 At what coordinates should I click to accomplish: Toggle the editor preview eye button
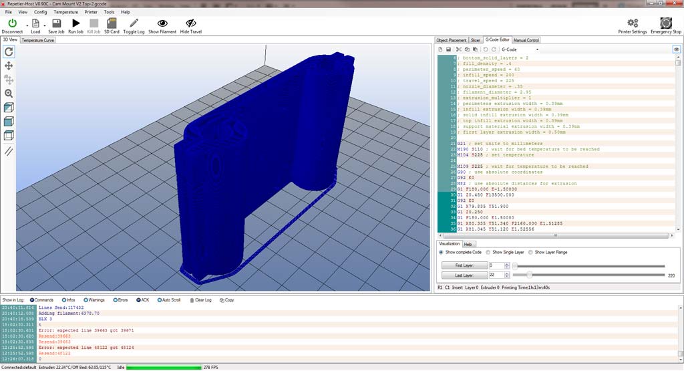[x=677, y=49]
